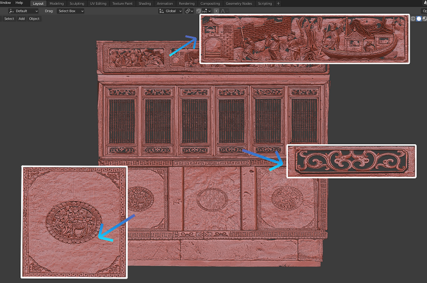Open the Select menu in viewport header
Viewport: 427px width, 283px height.
click(x=9, y=19)
